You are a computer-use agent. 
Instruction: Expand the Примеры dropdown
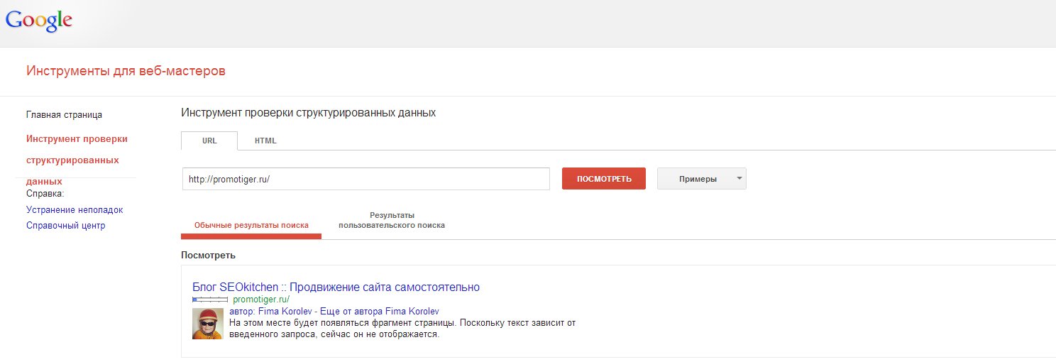tap(701, 179)
